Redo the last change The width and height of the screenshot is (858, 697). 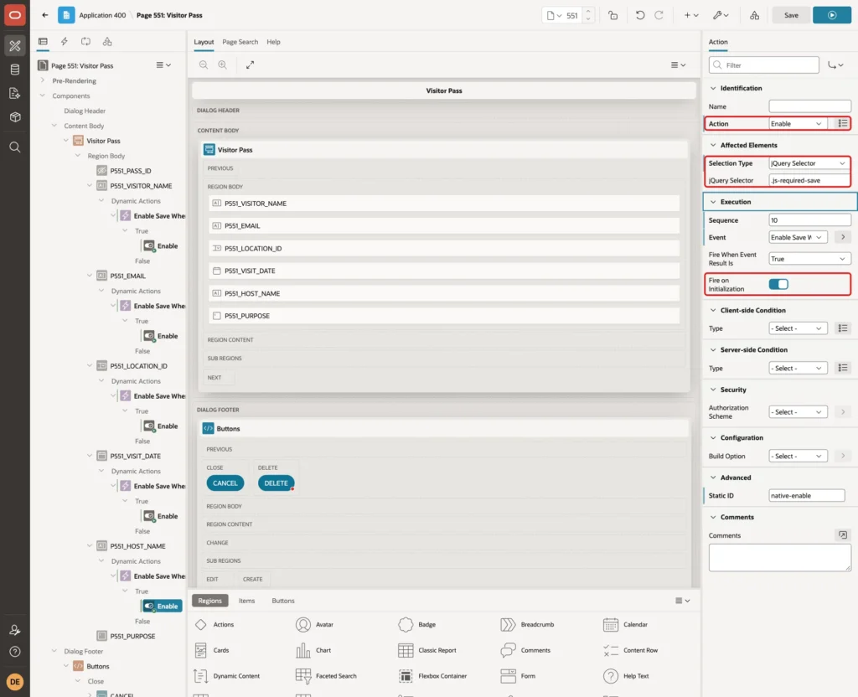point(659,15)
